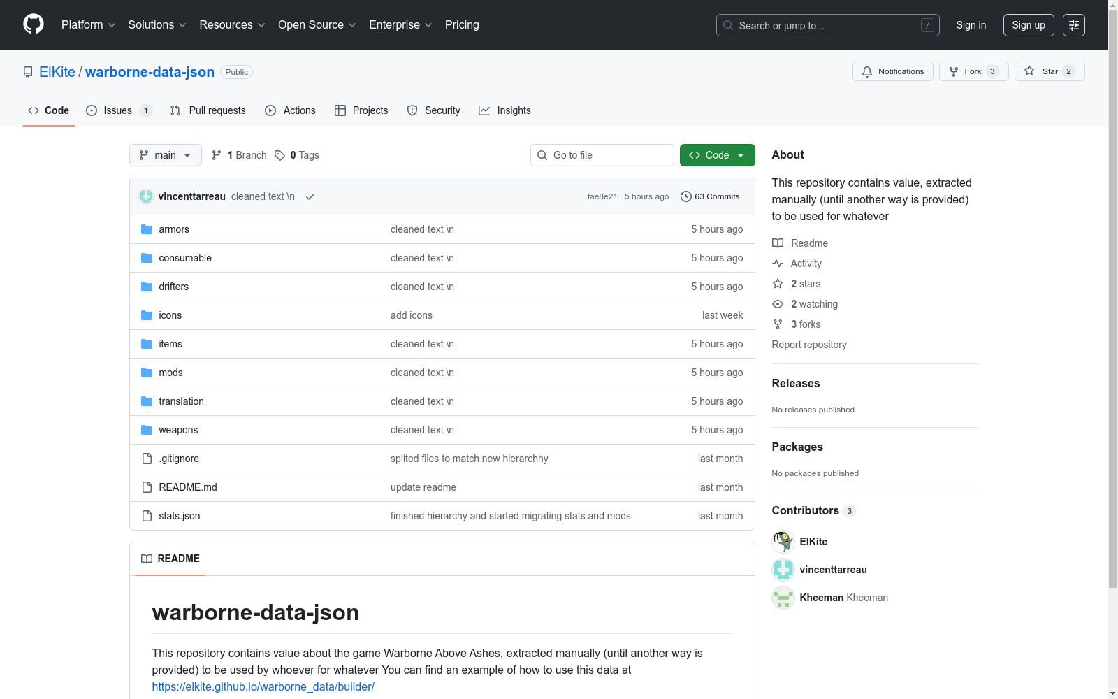Screen dimensions: 1118x699
Task: Click the consumable folder icon
Action: [x=147, y=258]
